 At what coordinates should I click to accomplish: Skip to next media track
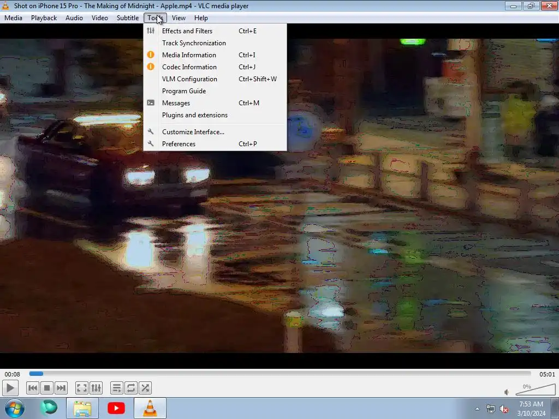61,388
